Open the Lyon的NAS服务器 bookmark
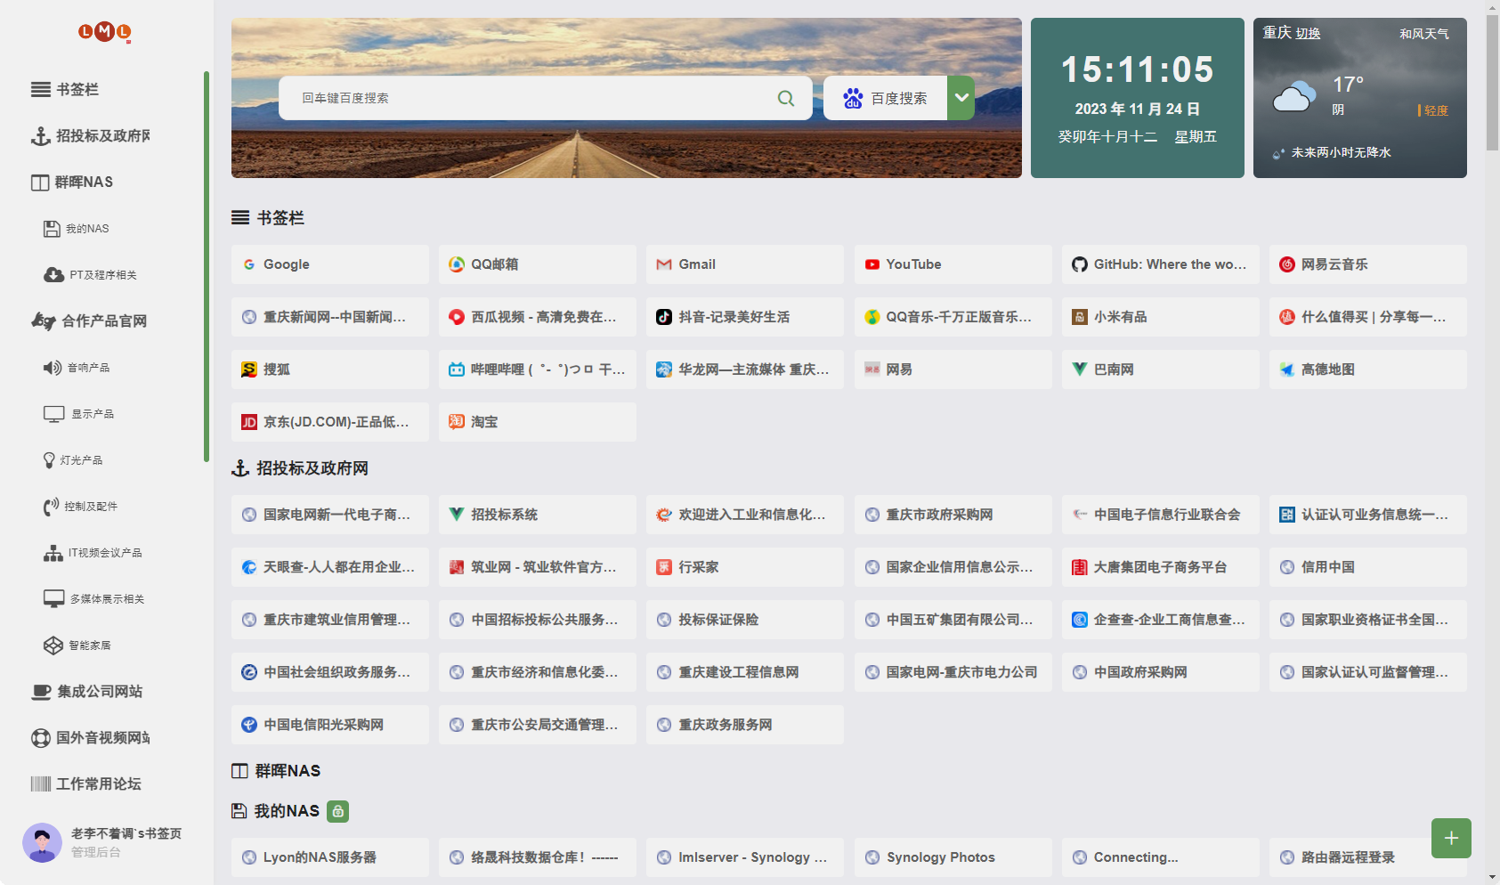1500x885 pixels. point(329,857)
